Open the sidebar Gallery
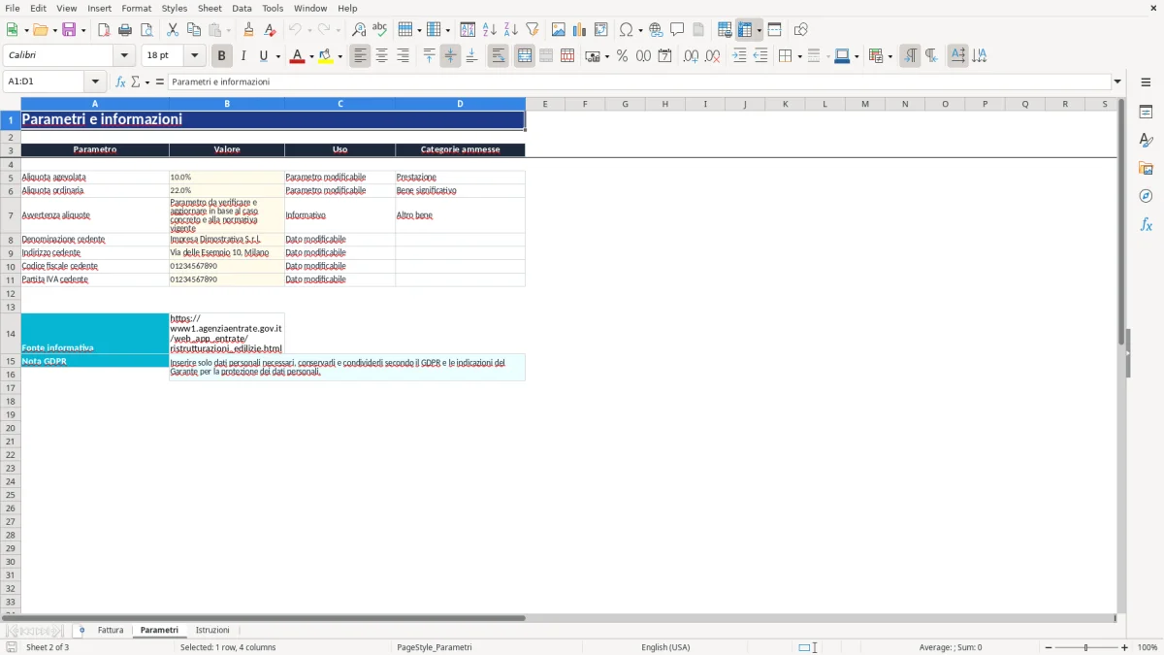1164x655 pixels. (1146, 168)
